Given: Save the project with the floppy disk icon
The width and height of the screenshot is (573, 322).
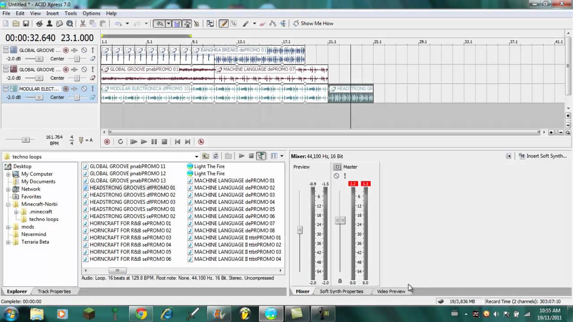Looking at the screenshot, I should pos(26,23).
